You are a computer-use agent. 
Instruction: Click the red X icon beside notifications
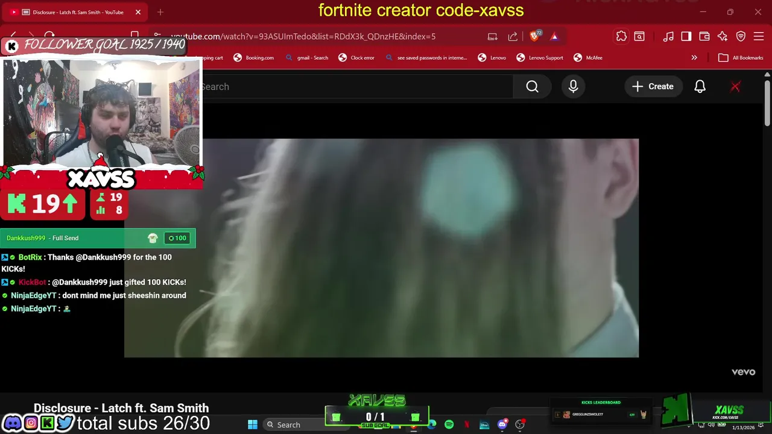735,87
